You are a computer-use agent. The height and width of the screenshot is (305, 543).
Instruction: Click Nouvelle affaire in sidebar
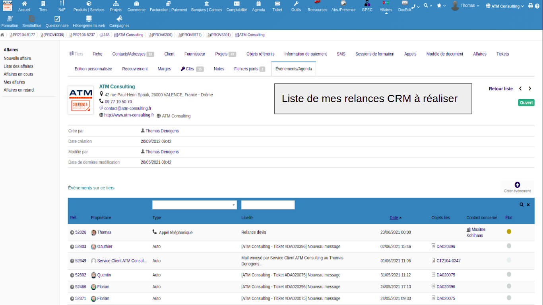click(17, 58)
